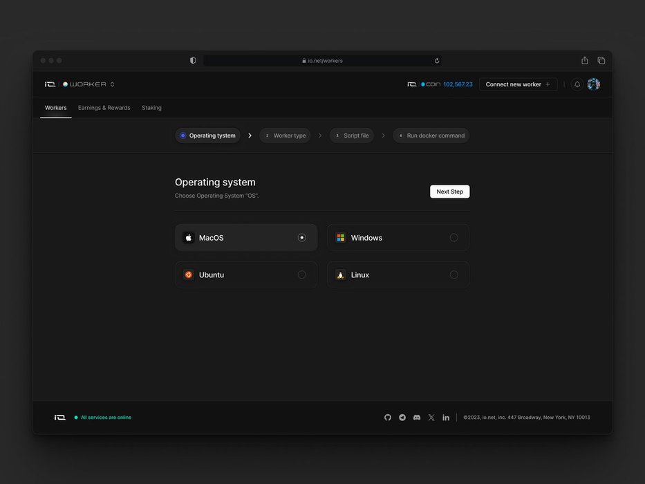
Task: Click the Safari share icon
Action: click(585, 61)
